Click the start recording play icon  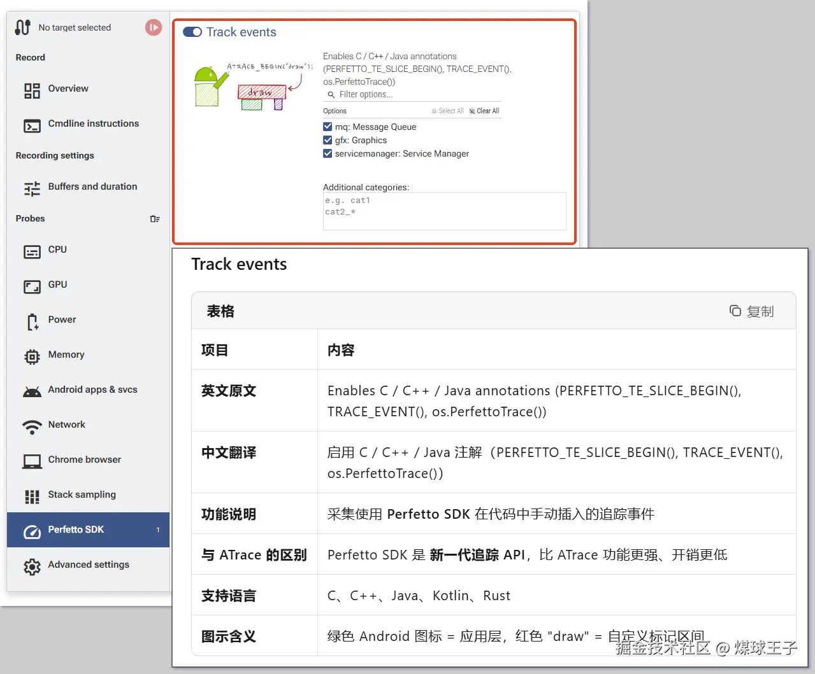(x=154, y=27)
